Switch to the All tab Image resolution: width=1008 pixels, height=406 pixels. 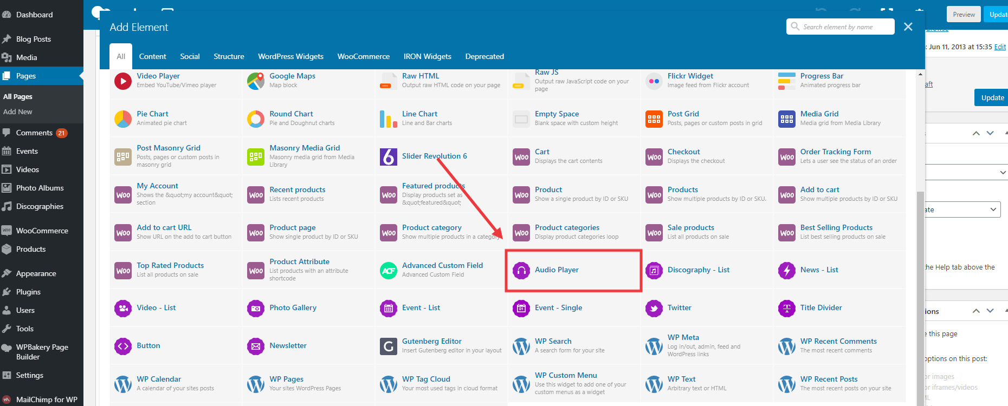(x=121, y=56)
